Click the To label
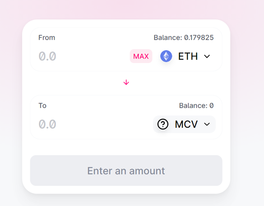The image size is (264, 206). pos(42,105)
